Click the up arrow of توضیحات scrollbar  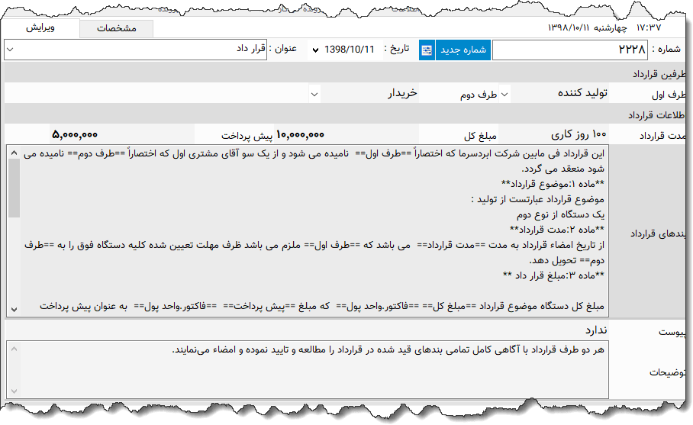pyautogui.click(x=14, y=349)
